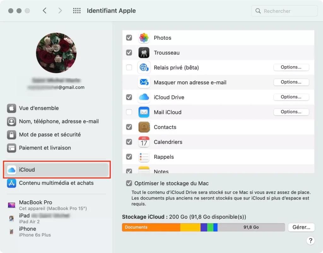Click the Identifiant Apple window title
Screen dimensions: 323x253
point(111,11)
